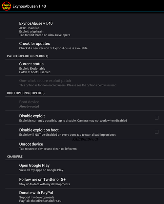Tap the PATCH EXPLOIT (NON-ROOT) section header
Image resolution: width=164 pixels, height=204 pixels.
28,56
